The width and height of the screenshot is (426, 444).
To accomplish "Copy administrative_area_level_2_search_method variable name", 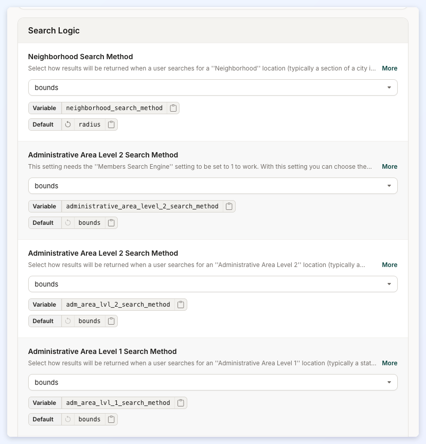I will (229, 206).
